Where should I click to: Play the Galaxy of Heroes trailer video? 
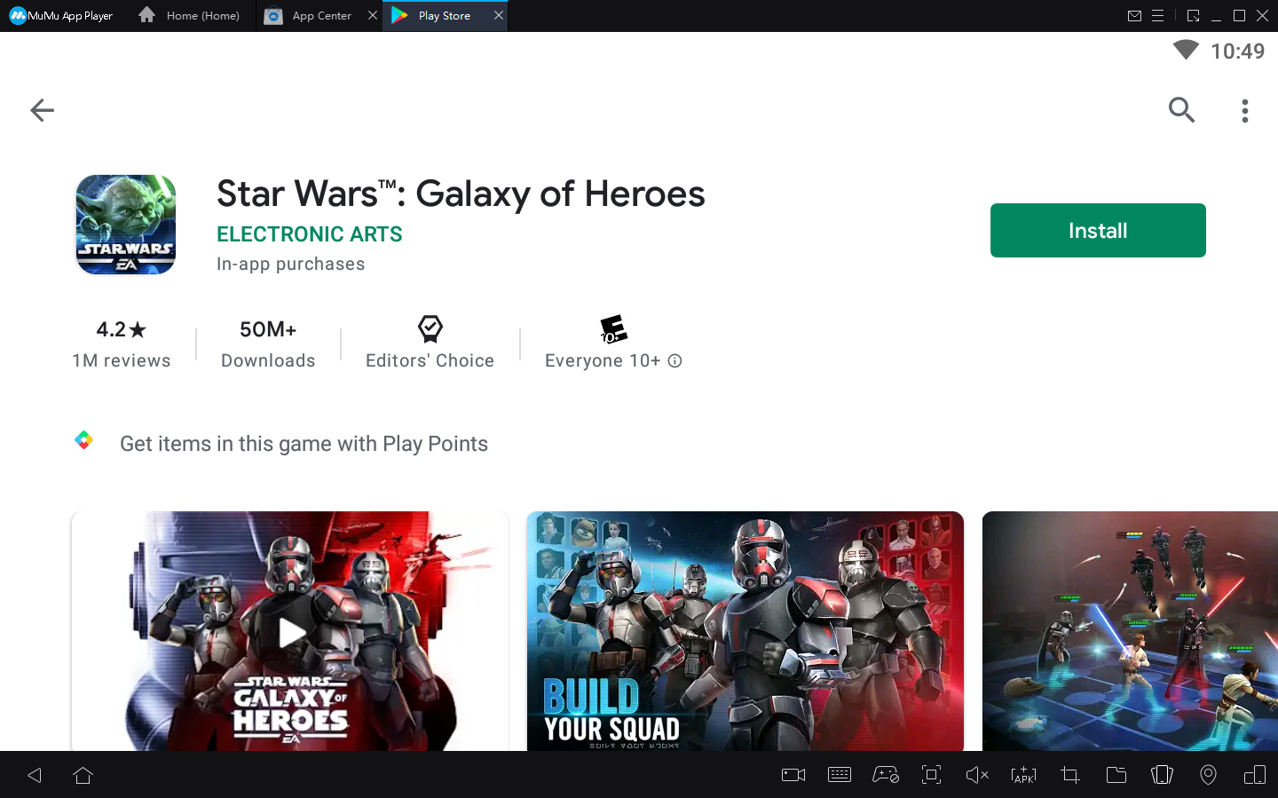click(x=290, y=631)
